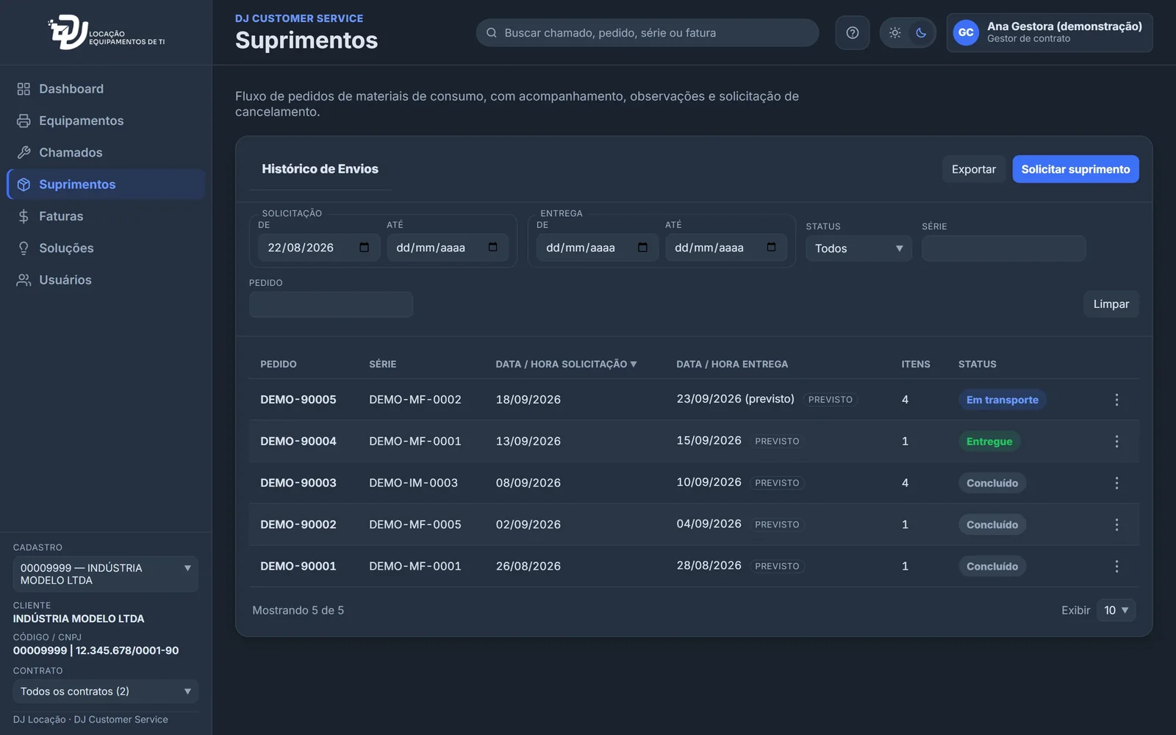Open actions menu for order DEMO-90001
The image size is (1176, 735).
click(1116, 566)
